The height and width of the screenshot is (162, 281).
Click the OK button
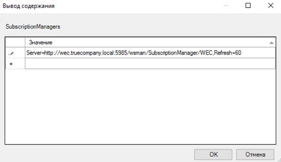click(x=214, y=155)
